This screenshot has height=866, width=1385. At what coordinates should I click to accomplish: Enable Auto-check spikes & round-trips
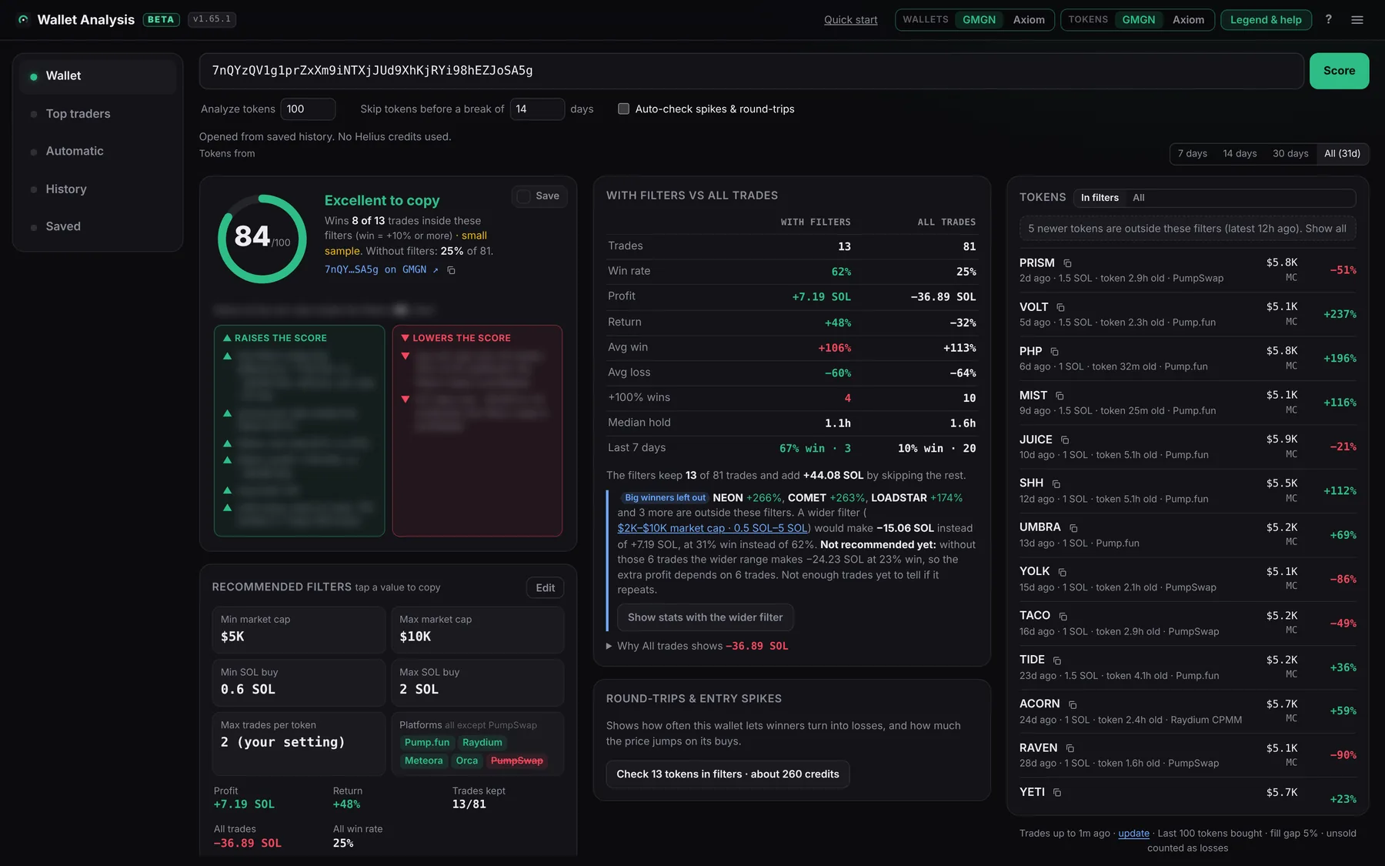623,109
